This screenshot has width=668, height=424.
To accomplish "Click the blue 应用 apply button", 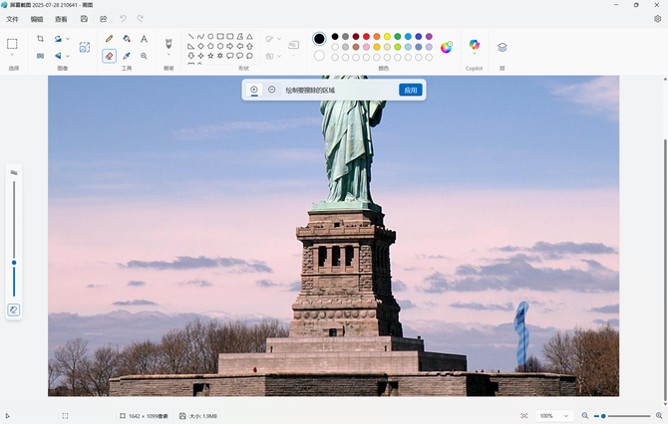I will tap(410, 90).
